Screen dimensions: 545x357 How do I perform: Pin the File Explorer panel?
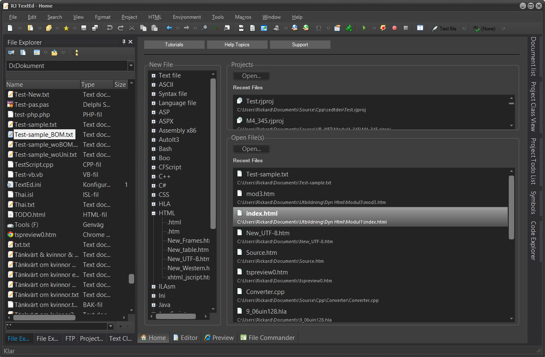[x=124, y=42]
